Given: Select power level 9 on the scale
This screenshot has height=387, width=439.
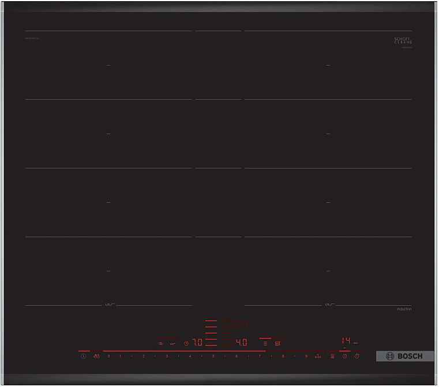Looking at the screenshot, I should tap(306, 356).
